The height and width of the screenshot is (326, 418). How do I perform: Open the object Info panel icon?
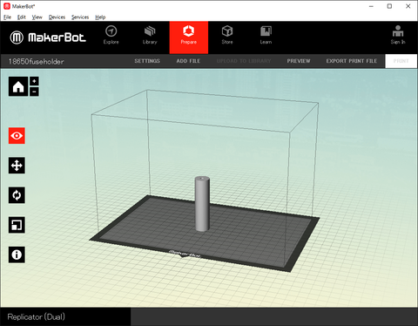point(17,255)
